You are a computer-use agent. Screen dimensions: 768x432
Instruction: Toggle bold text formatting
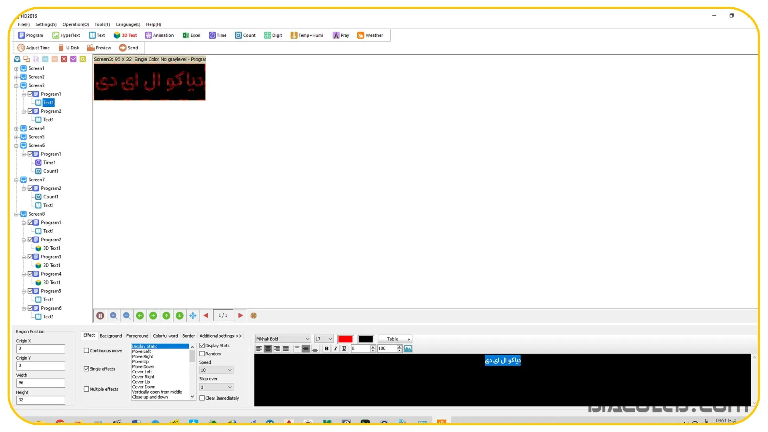[x=326, y=349]
